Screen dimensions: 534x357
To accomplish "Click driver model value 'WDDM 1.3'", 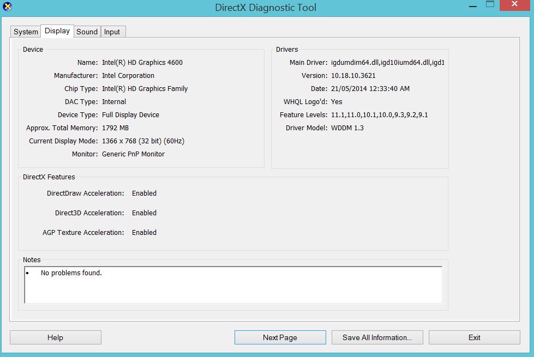I will pos(347,128).
